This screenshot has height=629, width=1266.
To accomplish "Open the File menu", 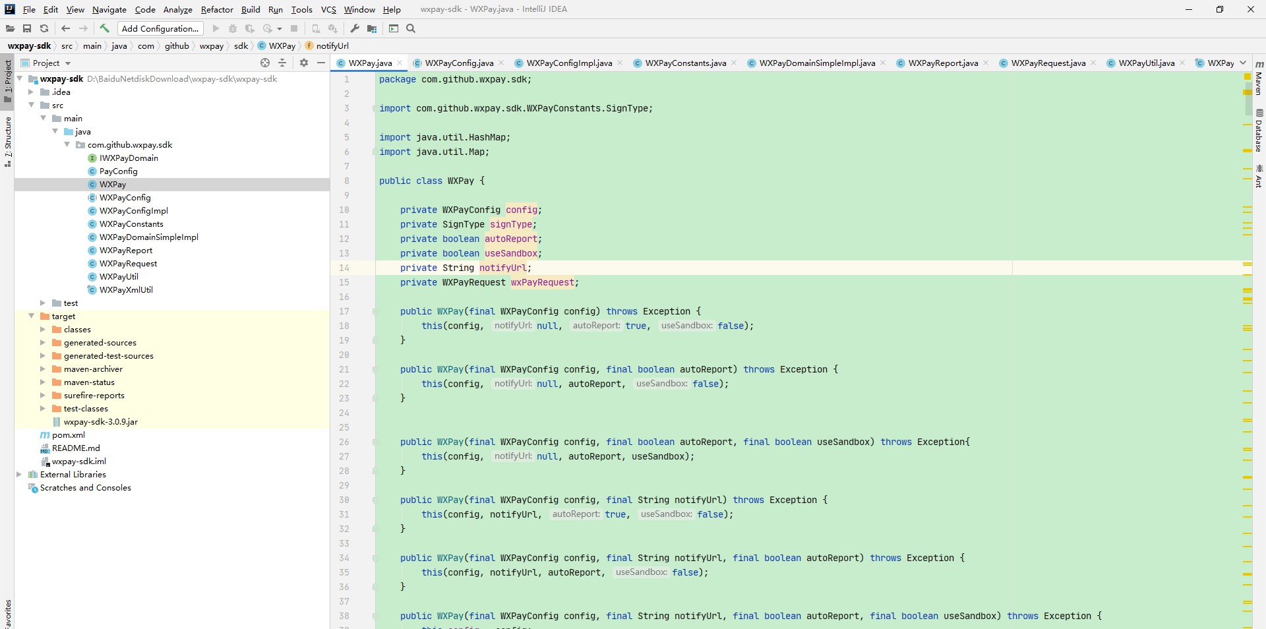I will coord(29,9).
